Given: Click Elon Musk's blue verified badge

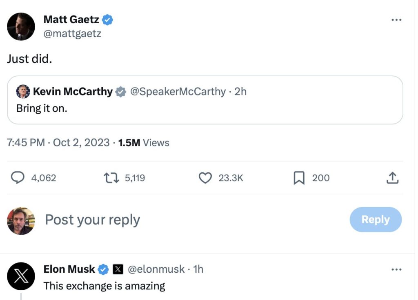Looking at the screenshot, I should click(x=103, y=269).
